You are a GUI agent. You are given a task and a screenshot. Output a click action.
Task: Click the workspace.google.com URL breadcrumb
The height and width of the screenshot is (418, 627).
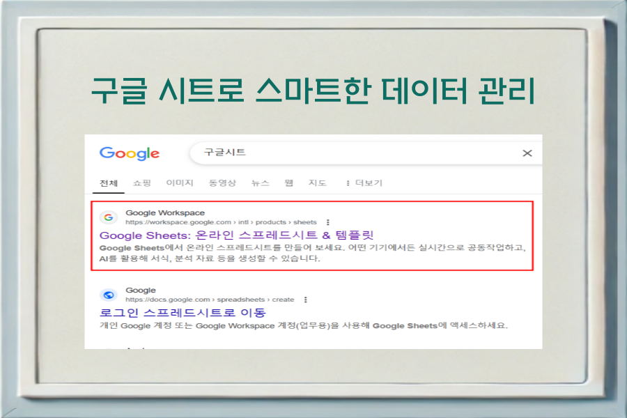(x=221, y=222)
